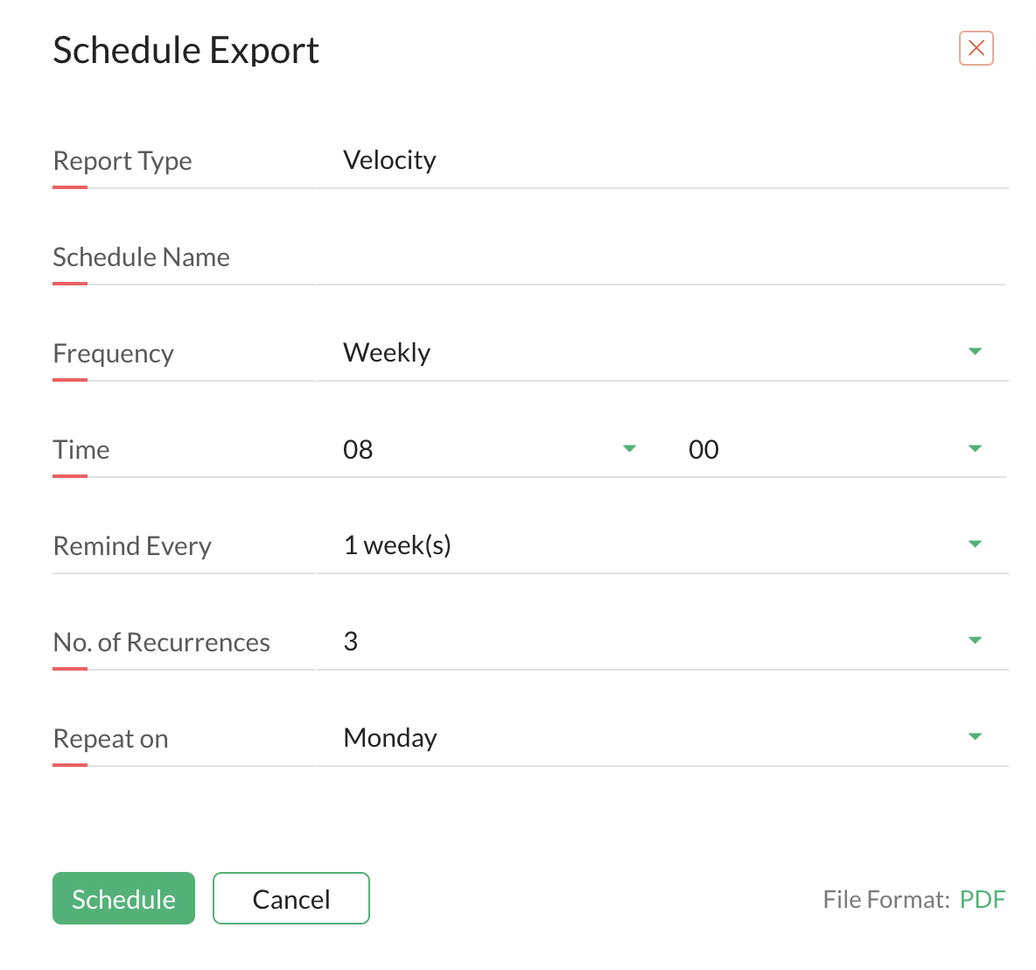
Task: Click the Cancel button
Action: [290, 898]
